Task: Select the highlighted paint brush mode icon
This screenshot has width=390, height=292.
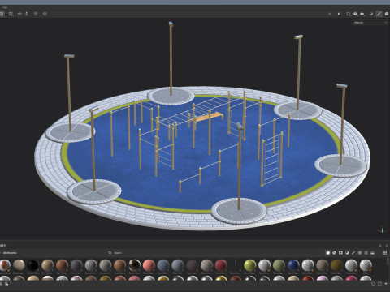Action: point(379,14)
